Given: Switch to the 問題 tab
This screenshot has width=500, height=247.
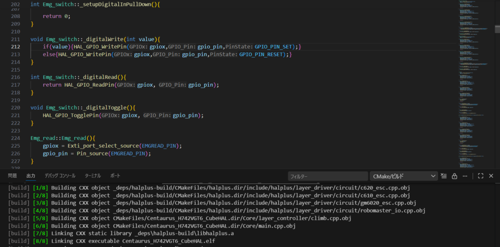Looking at the screenshot, I should tap(12, 176).
